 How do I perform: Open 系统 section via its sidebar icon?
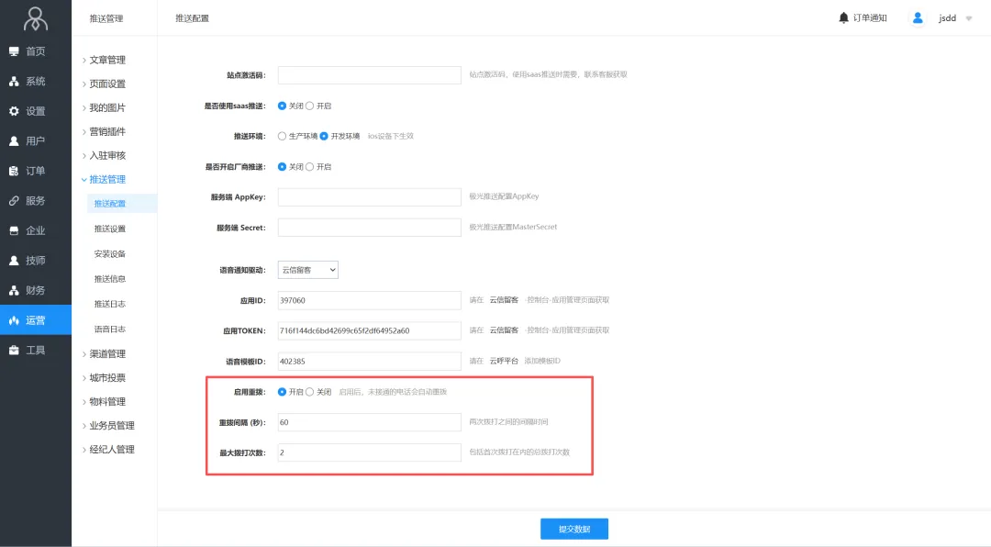(14, 82)
